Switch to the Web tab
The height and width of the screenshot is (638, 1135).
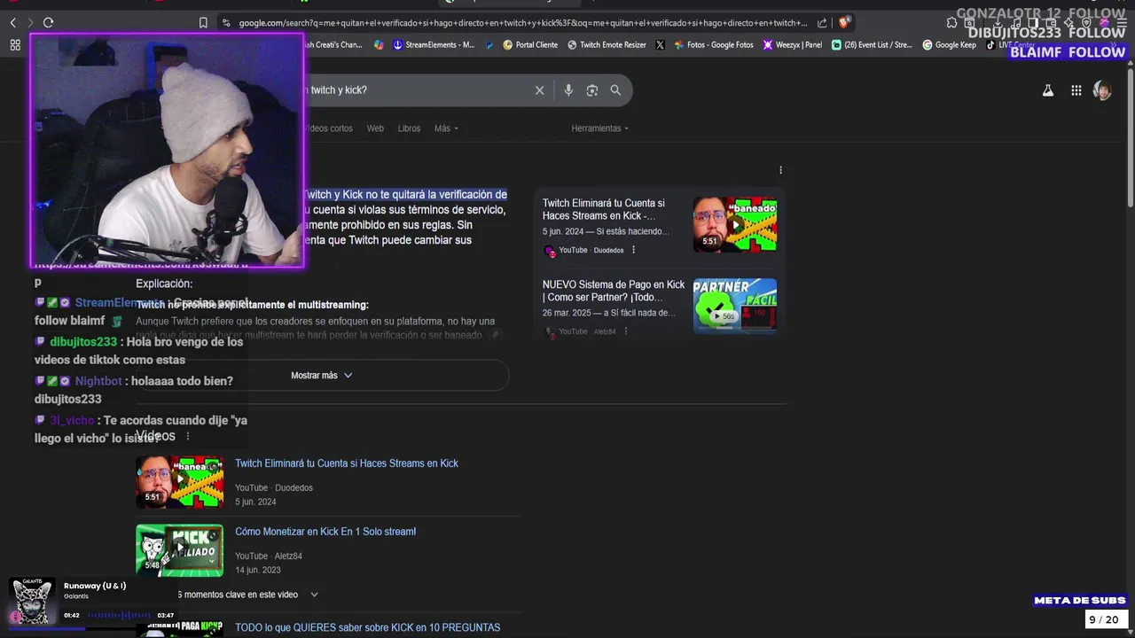click(375, 128)
